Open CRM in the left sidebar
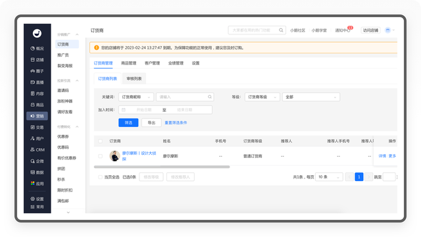Image resolution: width=421 pixels, height=237 pixels. (37, 149)
